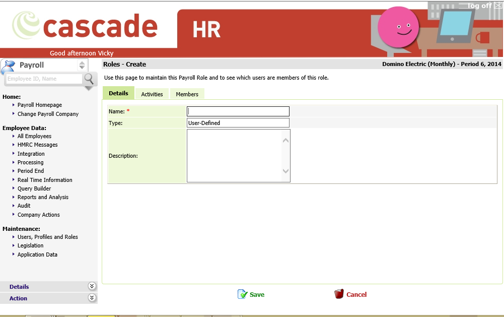The image size is (504, 317).
Task: Click the Cancel button
Action: click(x=350, y=294)
